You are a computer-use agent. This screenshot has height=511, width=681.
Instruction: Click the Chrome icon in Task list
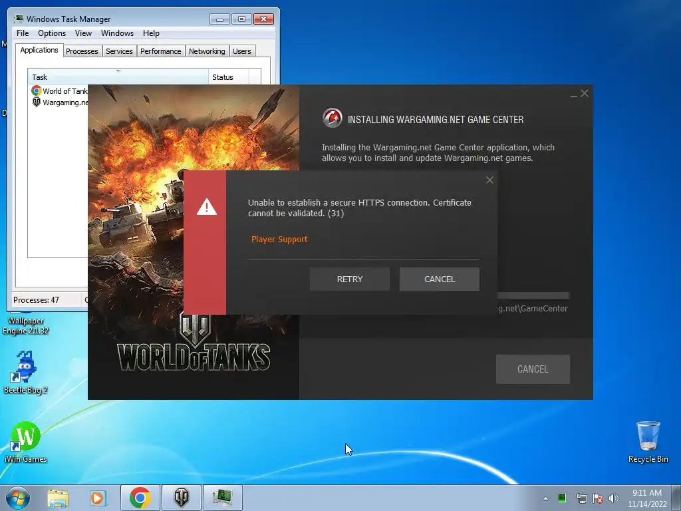36,90
